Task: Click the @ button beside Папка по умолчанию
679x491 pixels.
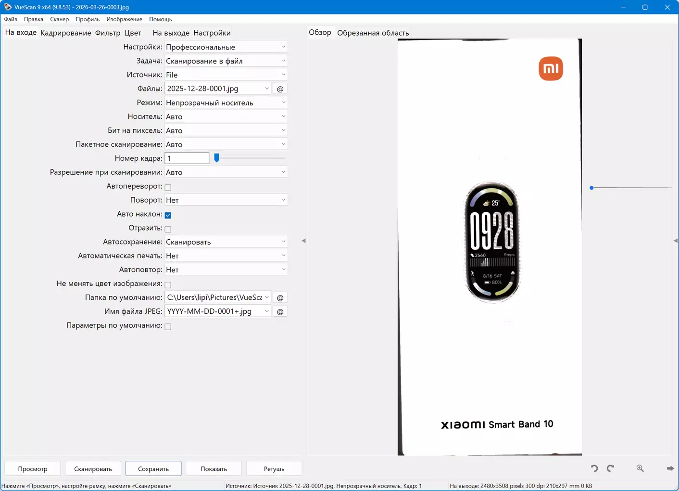Action: (x=280, y=297)
